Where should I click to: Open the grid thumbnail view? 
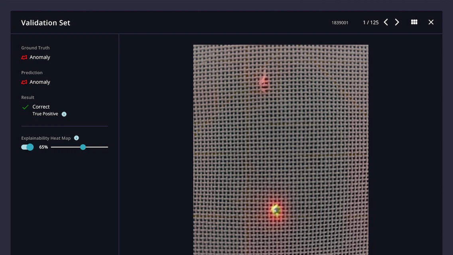414,22
